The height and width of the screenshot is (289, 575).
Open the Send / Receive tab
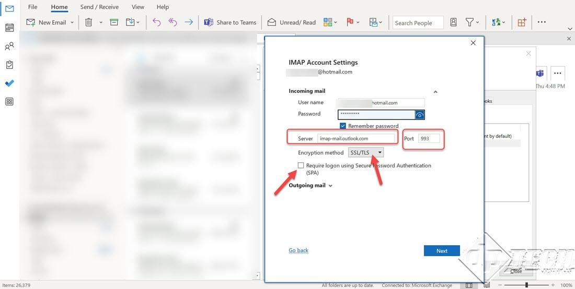(x=99, y=7)
